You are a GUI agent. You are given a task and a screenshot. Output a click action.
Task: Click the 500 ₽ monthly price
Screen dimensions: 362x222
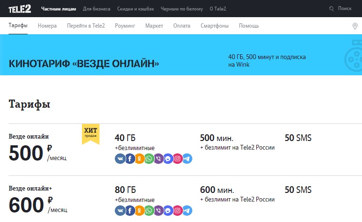[x=38, y=153]
